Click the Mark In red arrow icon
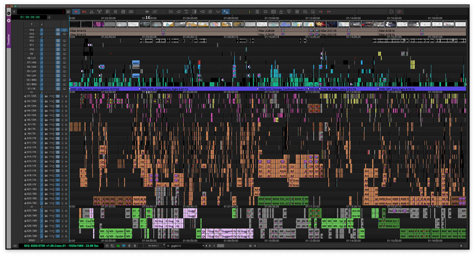This screenshot has height=256, width=475. tap(321, 12)
